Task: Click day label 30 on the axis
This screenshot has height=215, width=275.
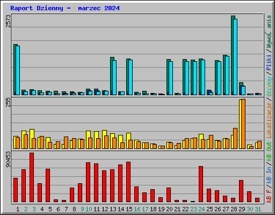Action: [250, 209]
